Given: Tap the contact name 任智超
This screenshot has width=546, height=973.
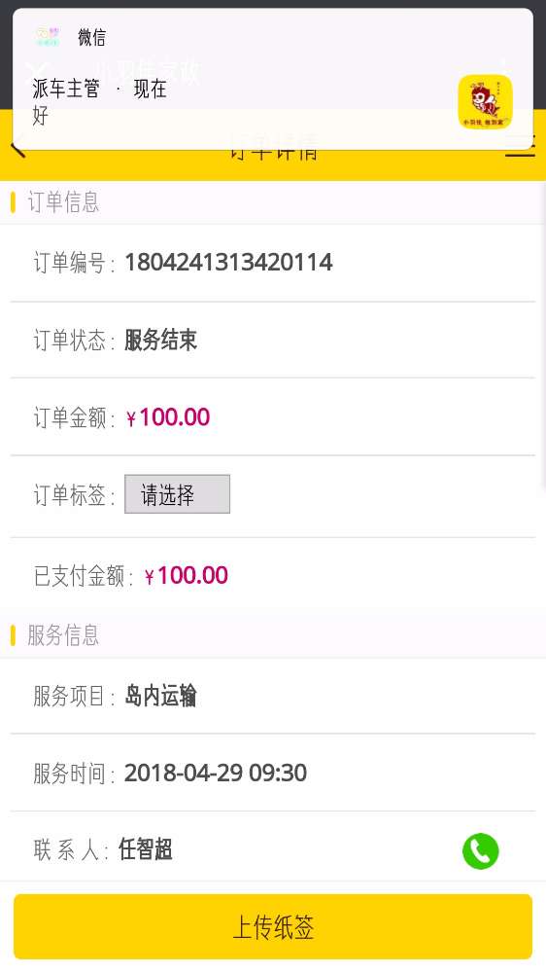Looking at the screenshot, I should coord(146,849).
